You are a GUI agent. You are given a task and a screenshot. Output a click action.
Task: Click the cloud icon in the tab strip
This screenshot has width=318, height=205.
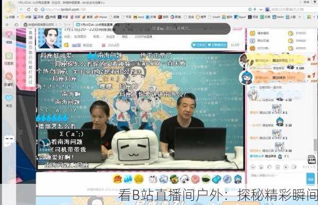16,25
